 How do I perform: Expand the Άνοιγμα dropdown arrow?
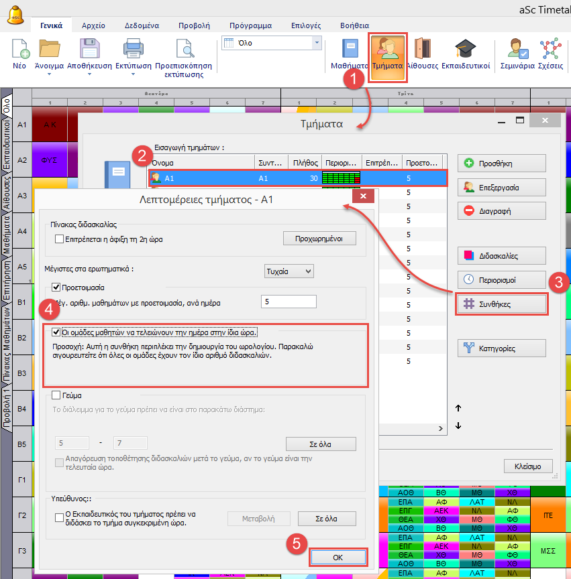(x=50, y=74)
